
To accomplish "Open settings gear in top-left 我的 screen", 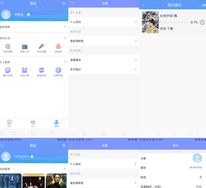I will (x=64, y=3).
